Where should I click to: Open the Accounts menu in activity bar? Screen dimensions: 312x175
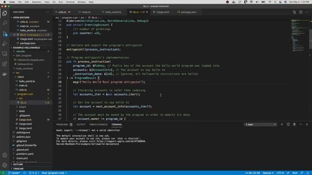4,155
